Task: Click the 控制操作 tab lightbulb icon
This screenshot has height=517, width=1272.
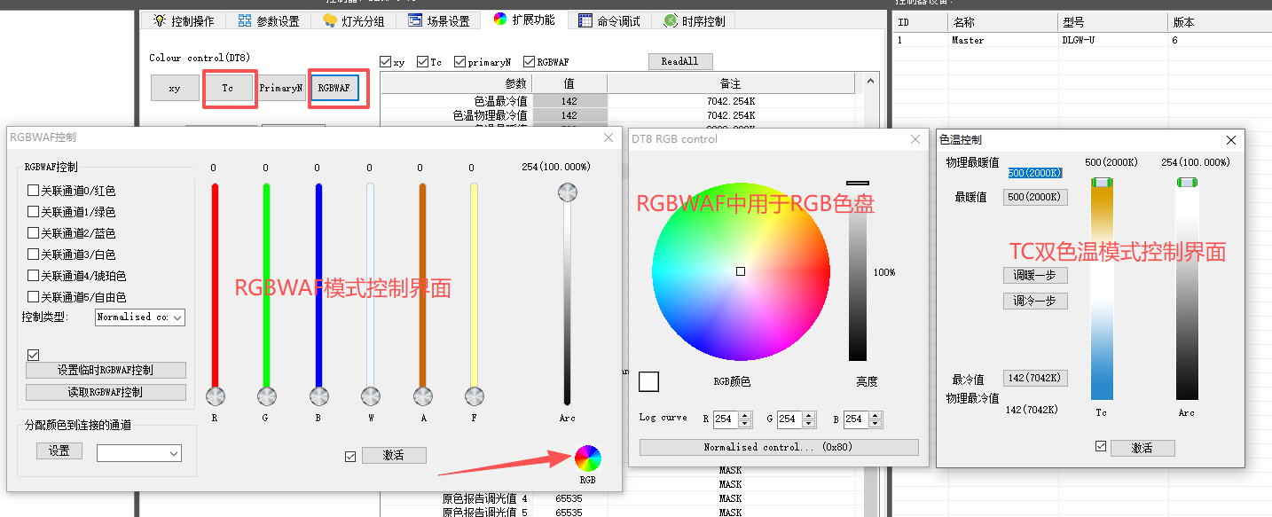Action: pos(159,20)
